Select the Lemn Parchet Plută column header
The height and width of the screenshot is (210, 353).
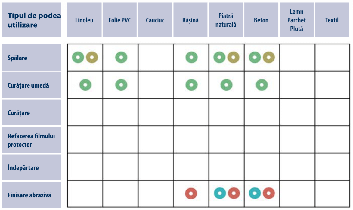[296, 20]
